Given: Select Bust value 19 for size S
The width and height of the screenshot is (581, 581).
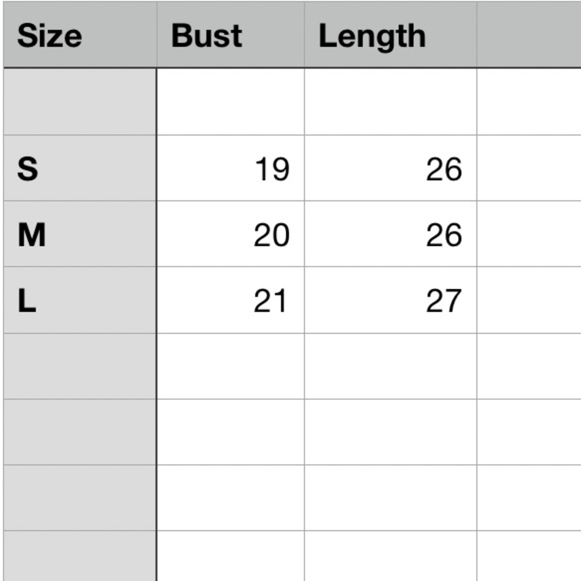Looking at the screenshot, I should coord(231,168).
